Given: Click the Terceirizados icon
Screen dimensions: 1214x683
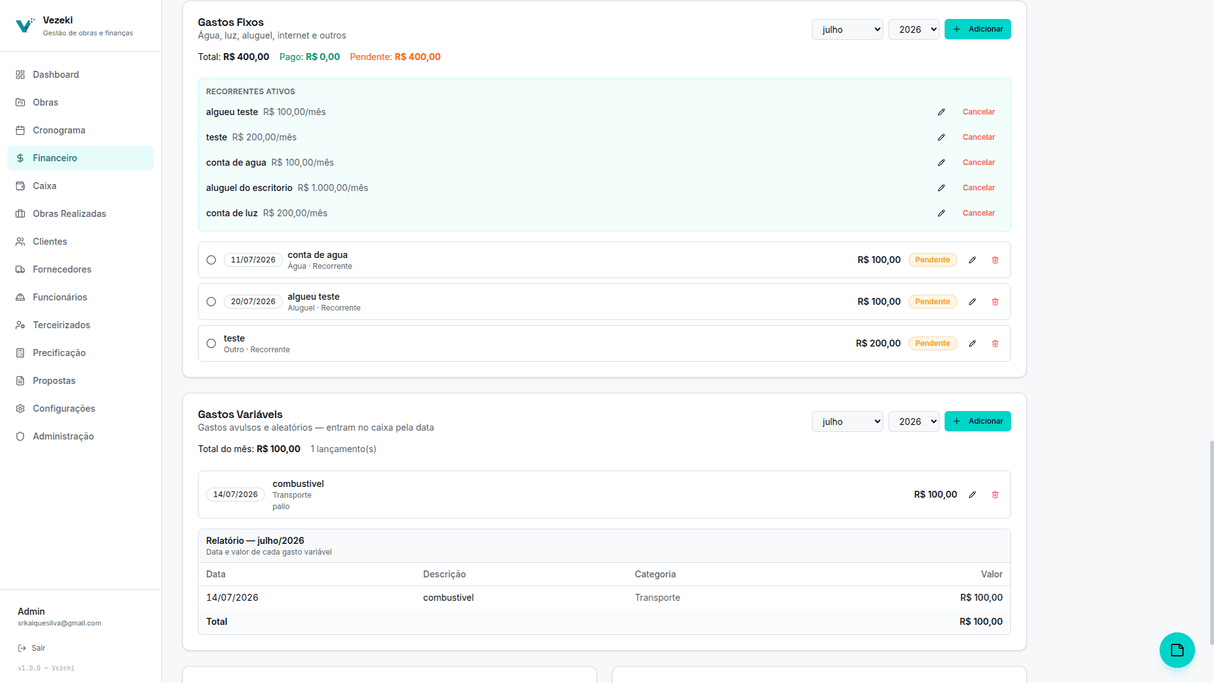Looking at the screenshot, I should 20,325.
